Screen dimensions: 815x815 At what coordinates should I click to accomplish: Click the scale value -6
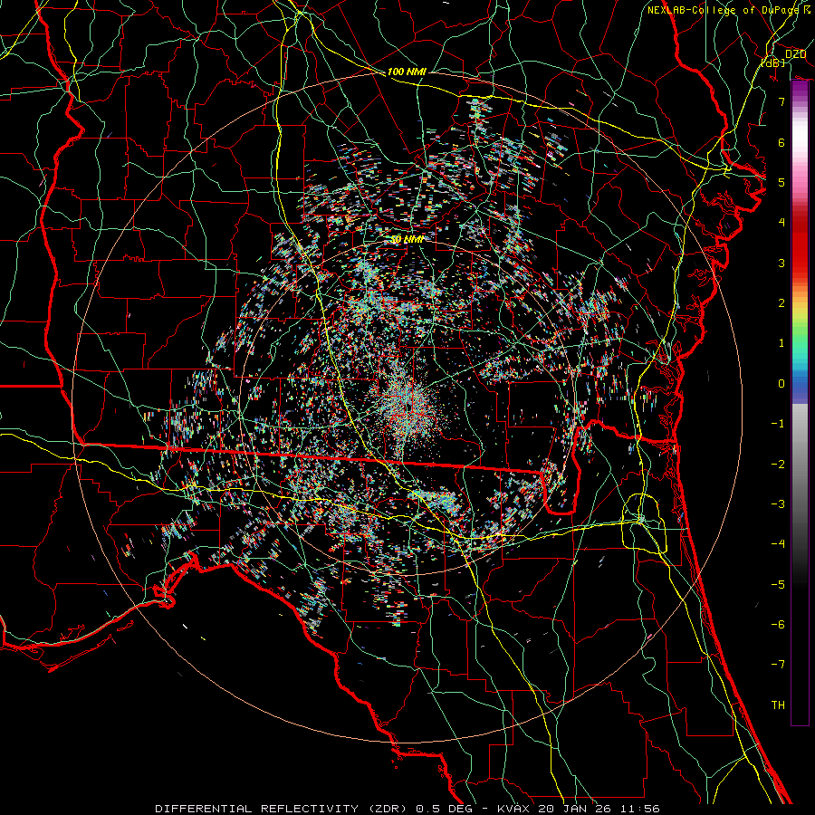pos(778,625)
